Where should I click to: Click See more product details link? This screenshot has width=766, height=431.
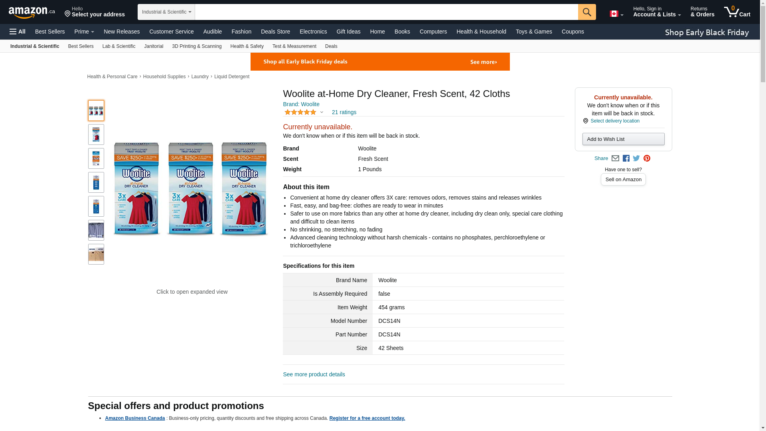pyautogui.click(x=314, y=374)
